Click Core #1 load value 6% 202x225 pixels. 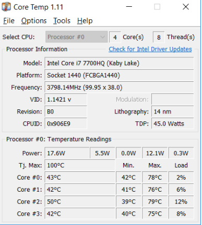click(181, 190)
